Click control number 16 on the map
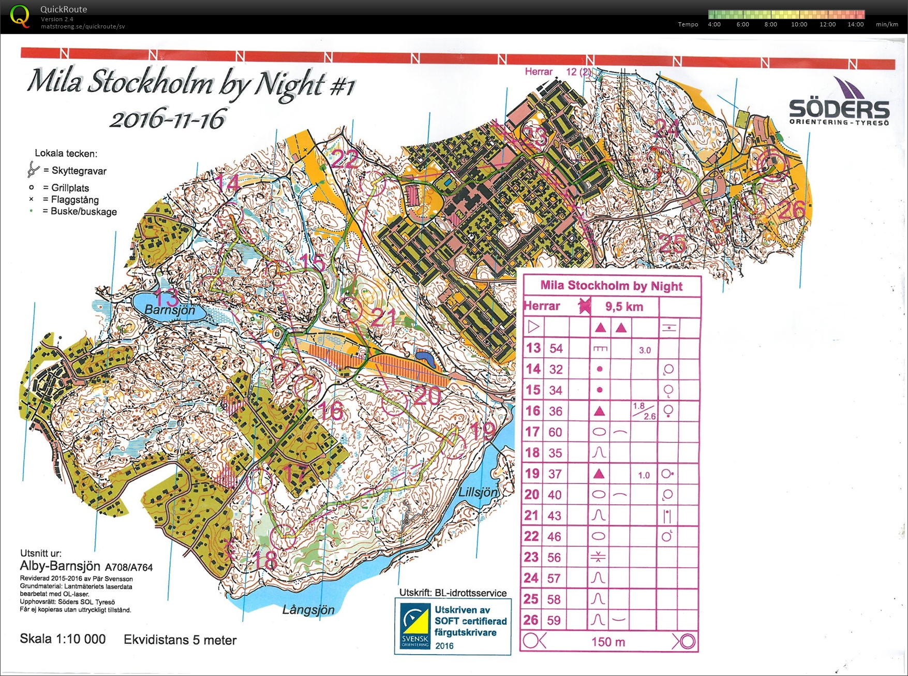Viewport: 908px width, 676px height. pos(330,412)
